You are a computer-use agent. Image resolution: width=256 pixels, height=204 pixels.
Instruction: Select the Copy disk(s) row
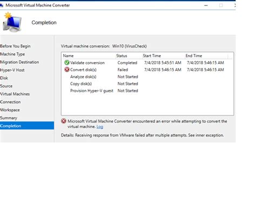[81, 84]
